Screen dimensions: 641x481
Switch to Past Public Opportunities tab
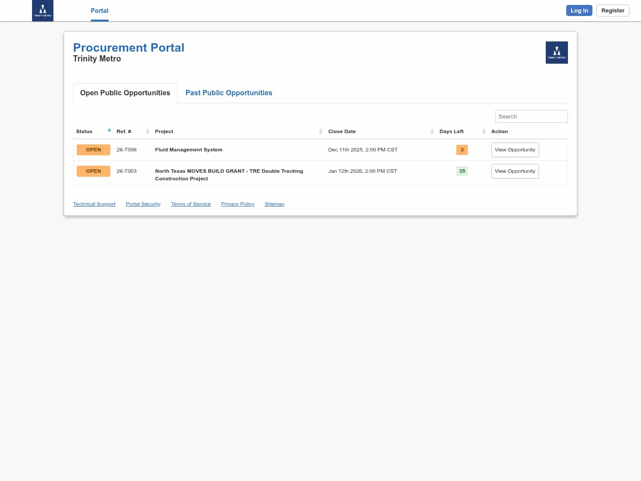(x=229, y=93)
